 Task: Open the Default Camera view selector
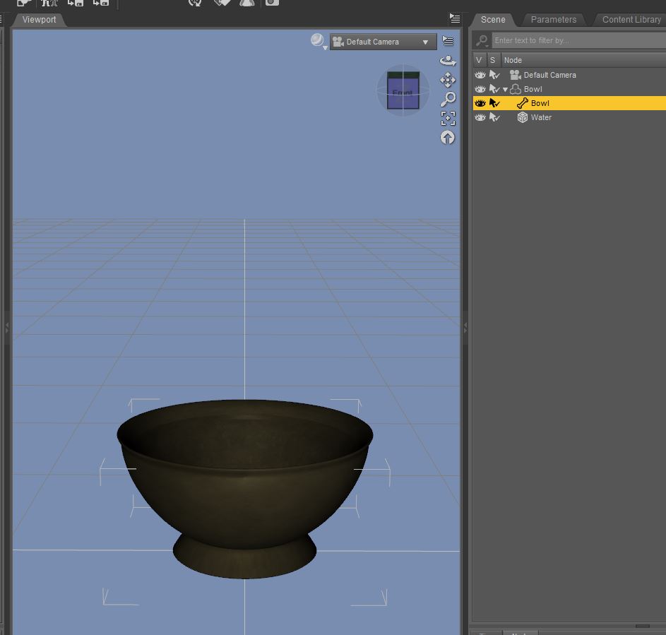383,42
